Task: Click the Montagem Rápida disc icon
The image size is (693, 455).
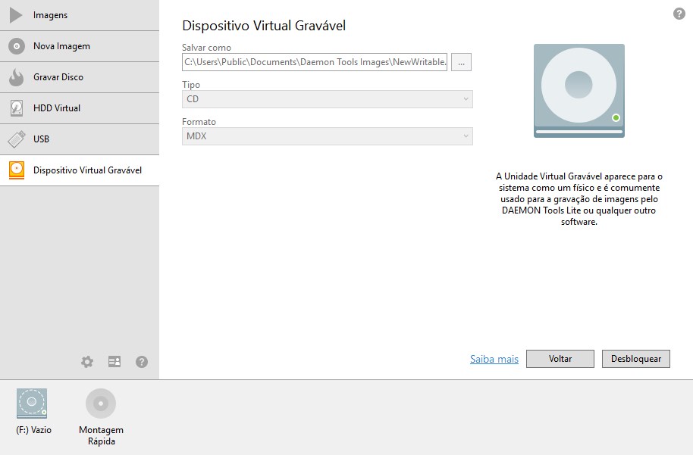Action: 101,404
